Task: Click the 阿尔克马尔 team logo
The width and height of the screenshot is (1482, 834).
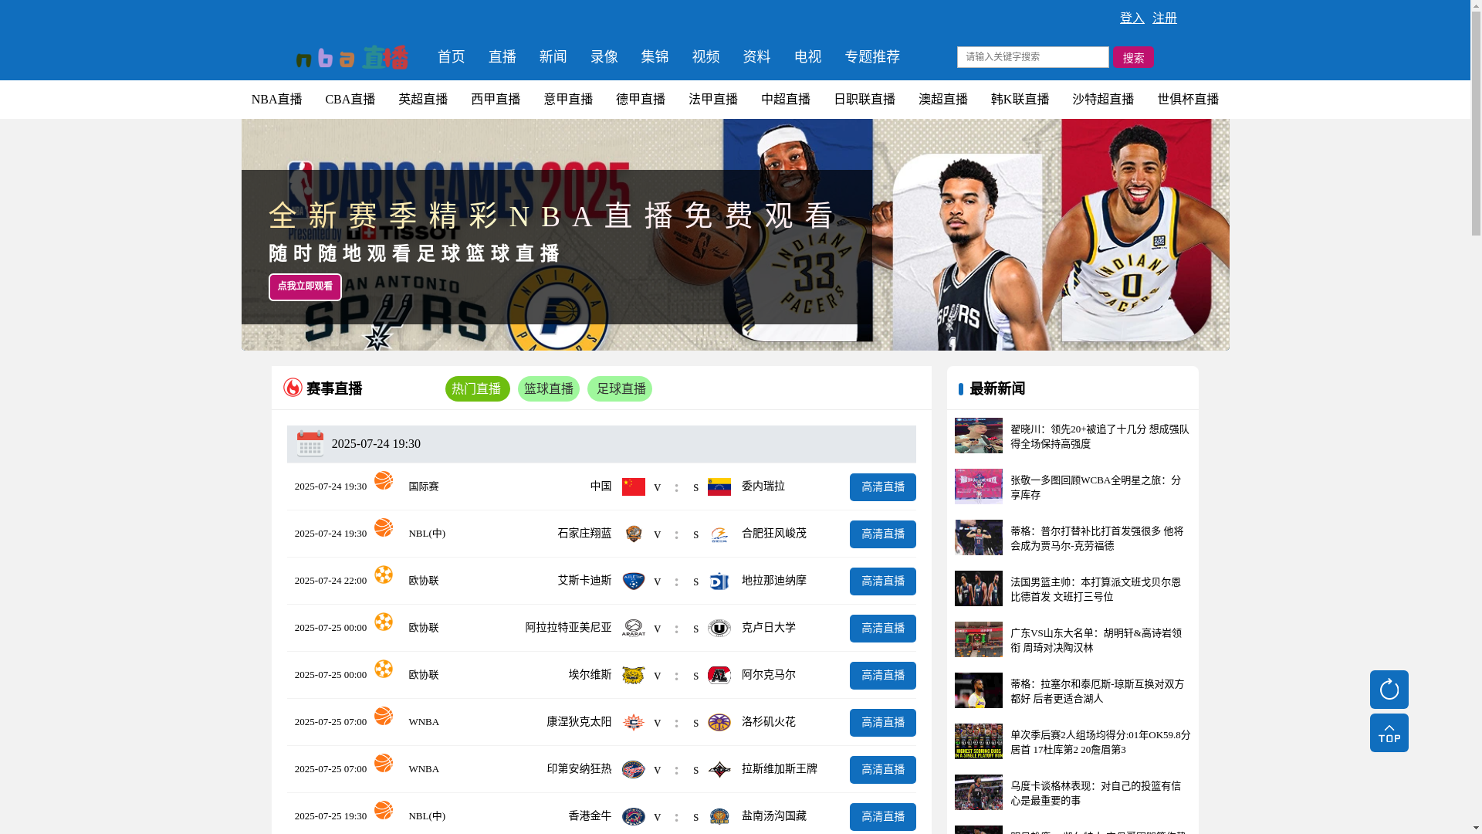Action: click(x=719, y=675)
